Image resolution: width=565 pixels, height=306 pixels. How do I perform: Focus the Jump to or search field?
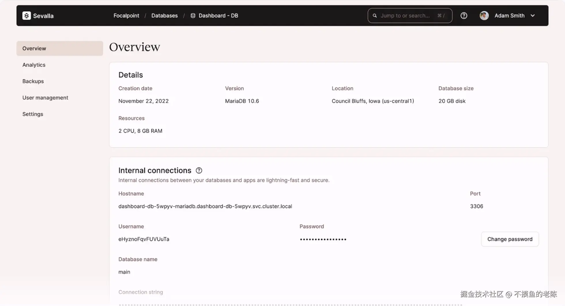click(410, 16)
